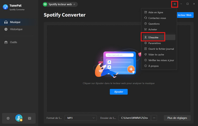Choose Vider le cache
198x126 pixels.
pyautogui.click(x=159, y=54)
